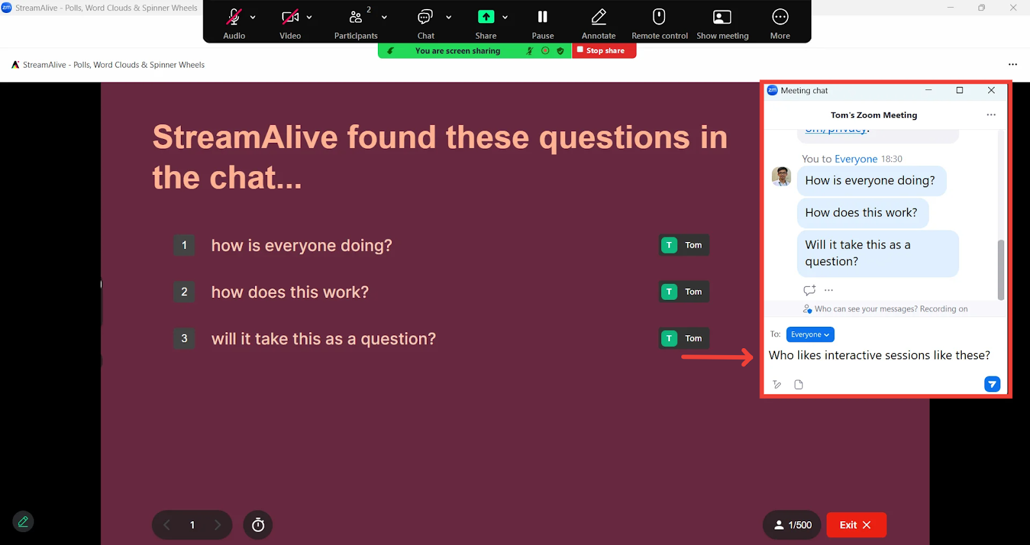Expand the Participants options arrow
The image size is (1030, 545).
point(384,17)
